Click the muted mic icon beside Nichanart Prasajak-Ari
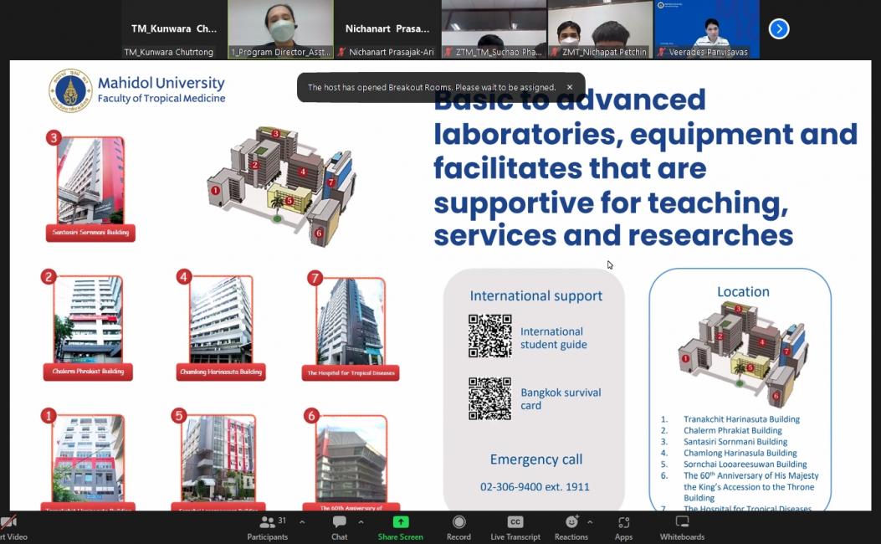Viewport: 881px width, 544px height. click(x=341, y=52)
